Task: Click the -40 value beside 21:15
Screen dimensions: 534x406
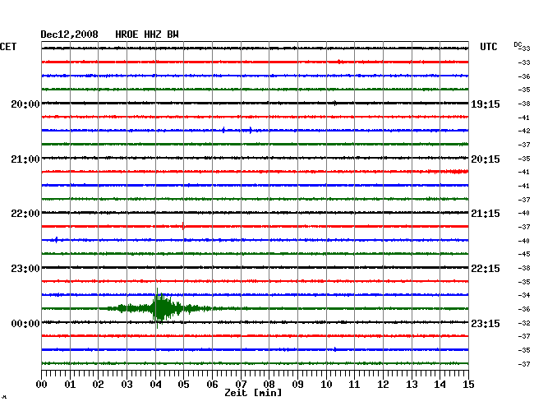Action: 524,213
